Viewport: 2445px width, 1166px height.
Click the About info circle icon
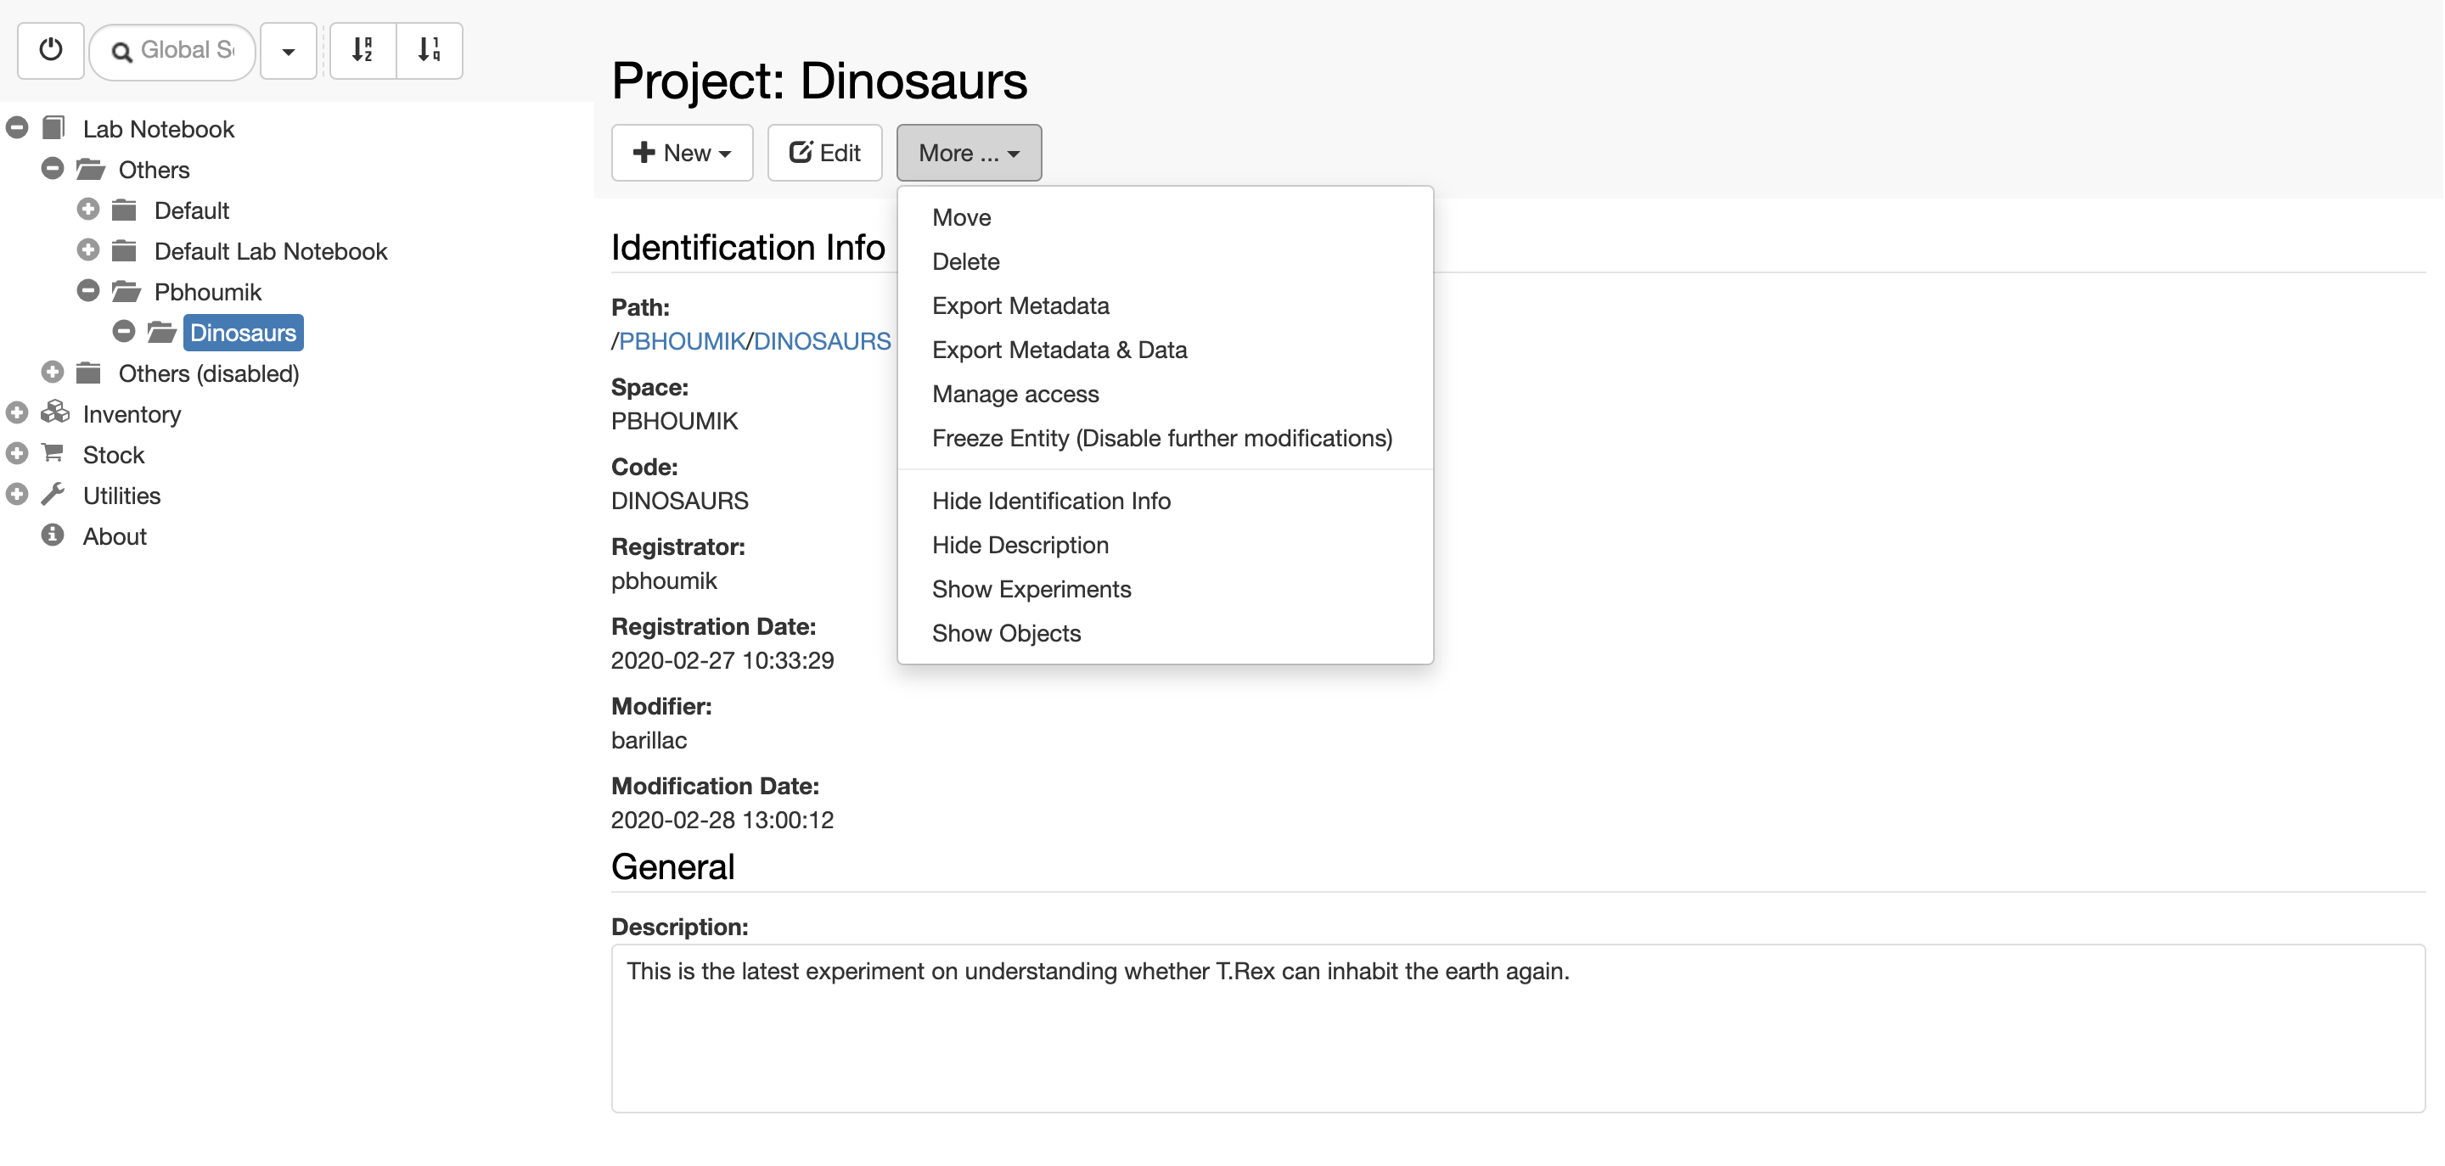coord(53,535)
